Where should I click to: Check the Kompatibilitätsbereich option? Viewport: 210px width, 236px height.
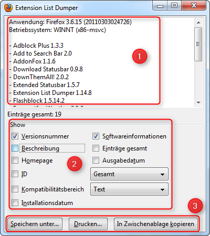pos(15,189)
